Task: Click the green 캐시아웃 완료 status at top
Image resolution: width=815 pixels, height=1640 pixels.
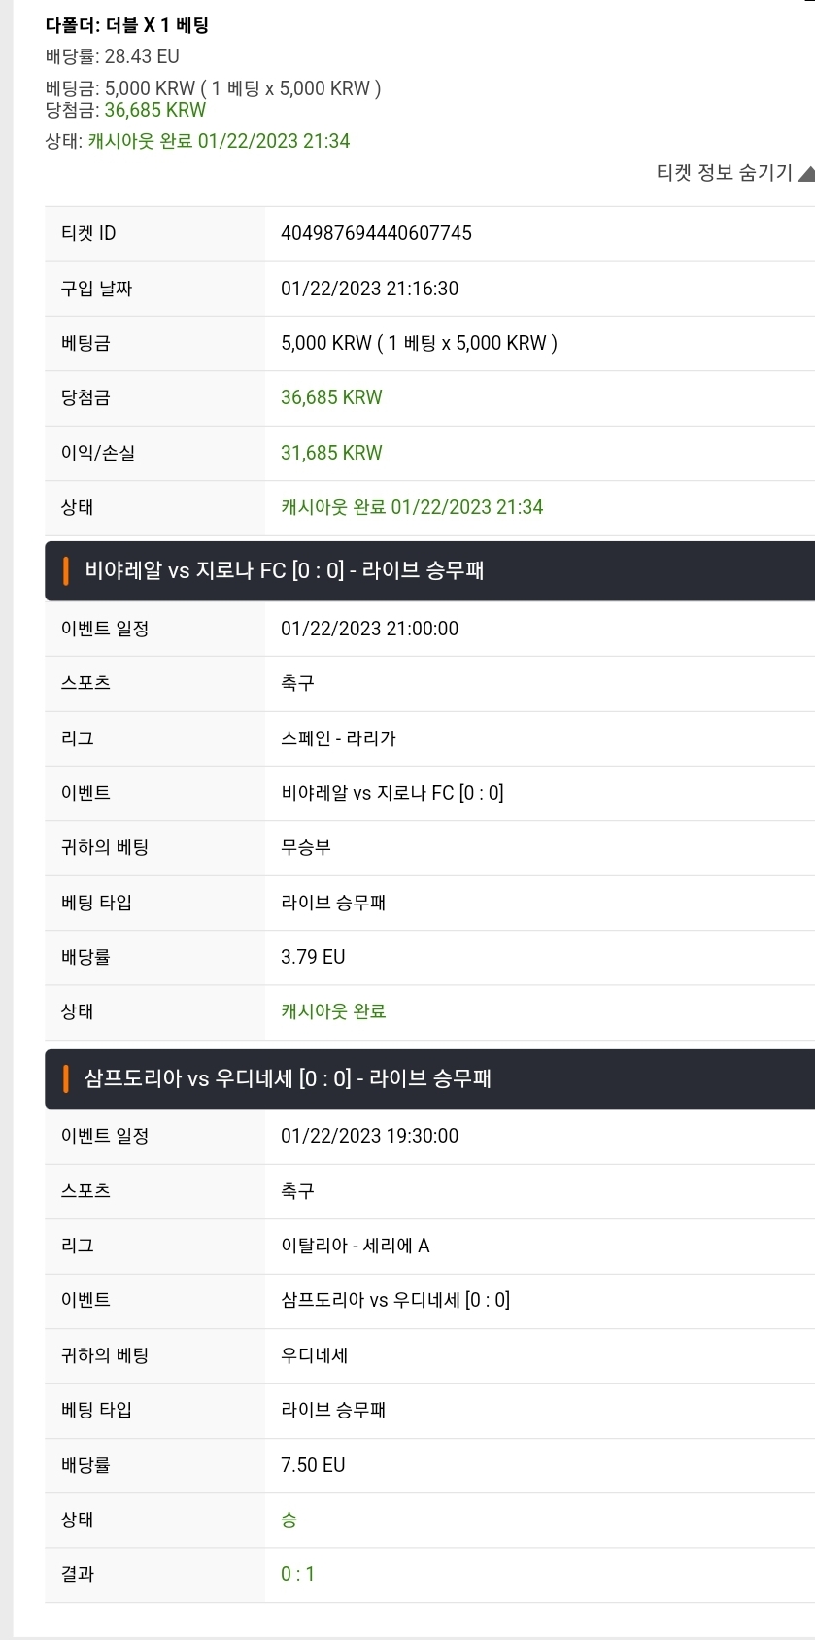Action: (219, 141)
